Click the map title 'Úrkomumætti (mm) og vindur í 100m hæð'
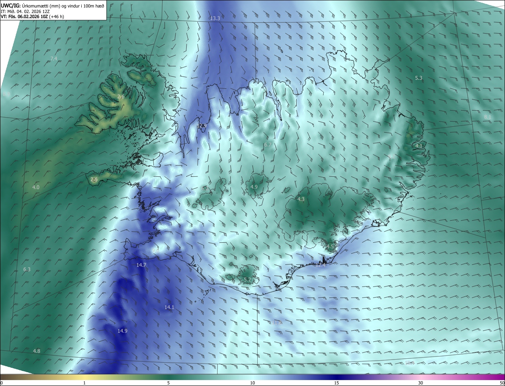 (x=64, y=6)
